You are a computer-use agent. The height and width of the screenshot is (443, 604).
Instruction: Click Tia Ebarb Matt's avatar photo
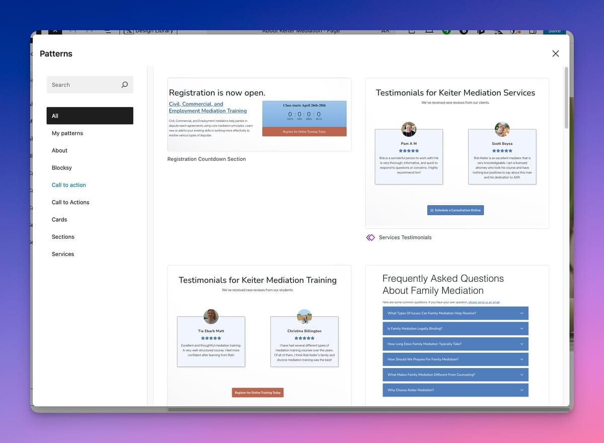[211, 317]
